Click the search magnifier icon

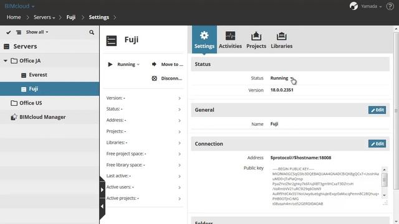(x=92, y=32)
